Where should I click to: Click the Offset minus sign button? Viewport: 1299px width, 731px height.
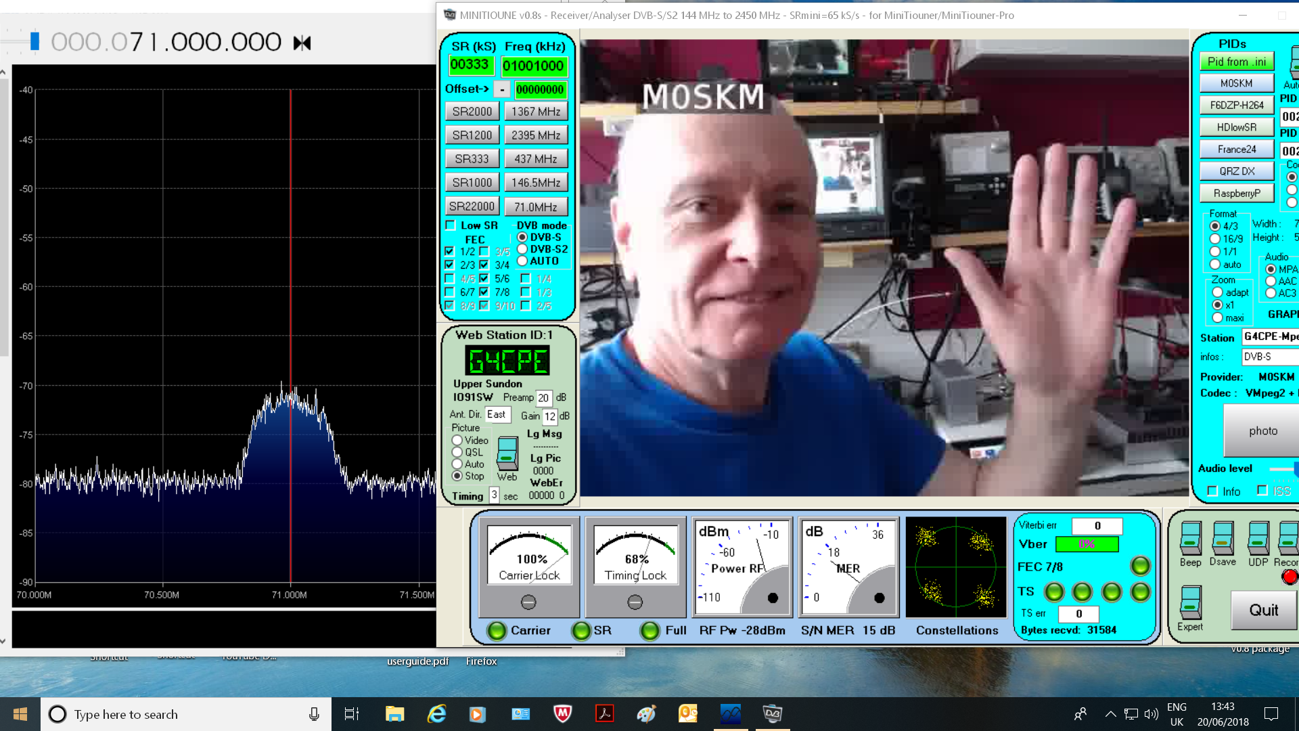coord(502,89)
